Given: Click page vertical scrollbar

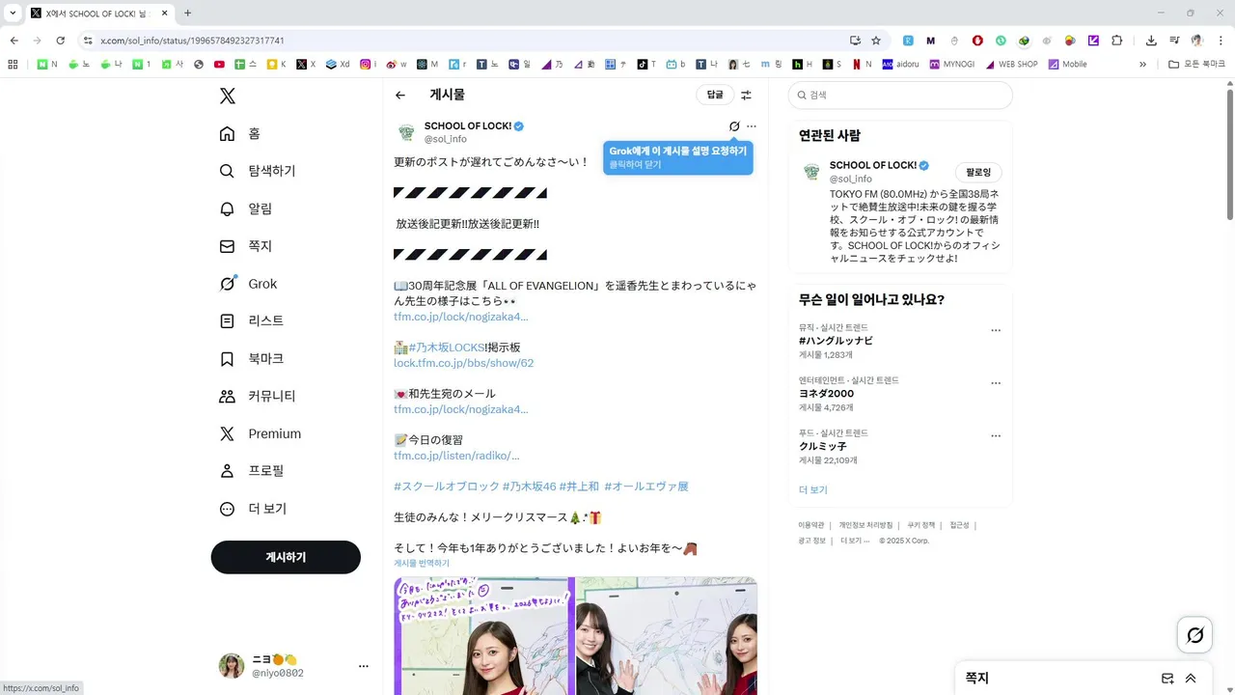Looking at the screenshot, I should (x=1229, y=154).
